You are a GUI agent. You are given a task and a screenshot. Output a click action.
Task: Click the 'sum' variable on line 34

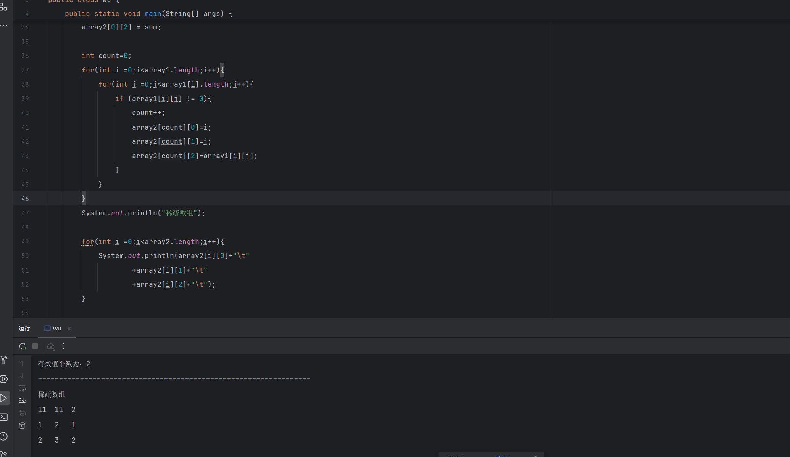pyautogui.click(x=151, y=27)
